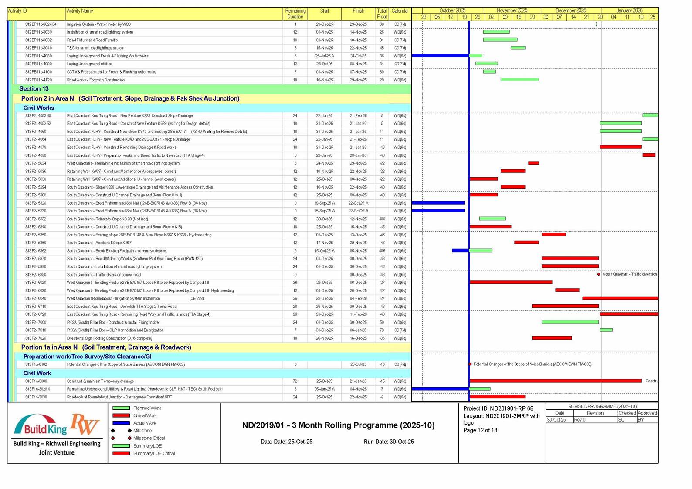Image resolution: width=692 pixels, height=489 pixels.
Task: Select the Potential Changes Noise Barriers milestone diamond
Action: [x=470, y=364]
